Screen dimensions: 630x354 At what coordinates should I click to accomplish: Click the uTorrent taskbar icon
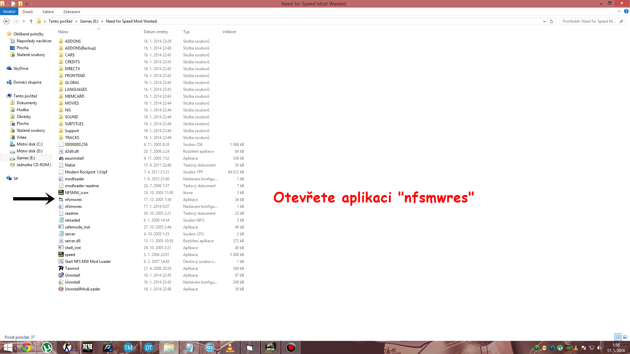(47, 347)
